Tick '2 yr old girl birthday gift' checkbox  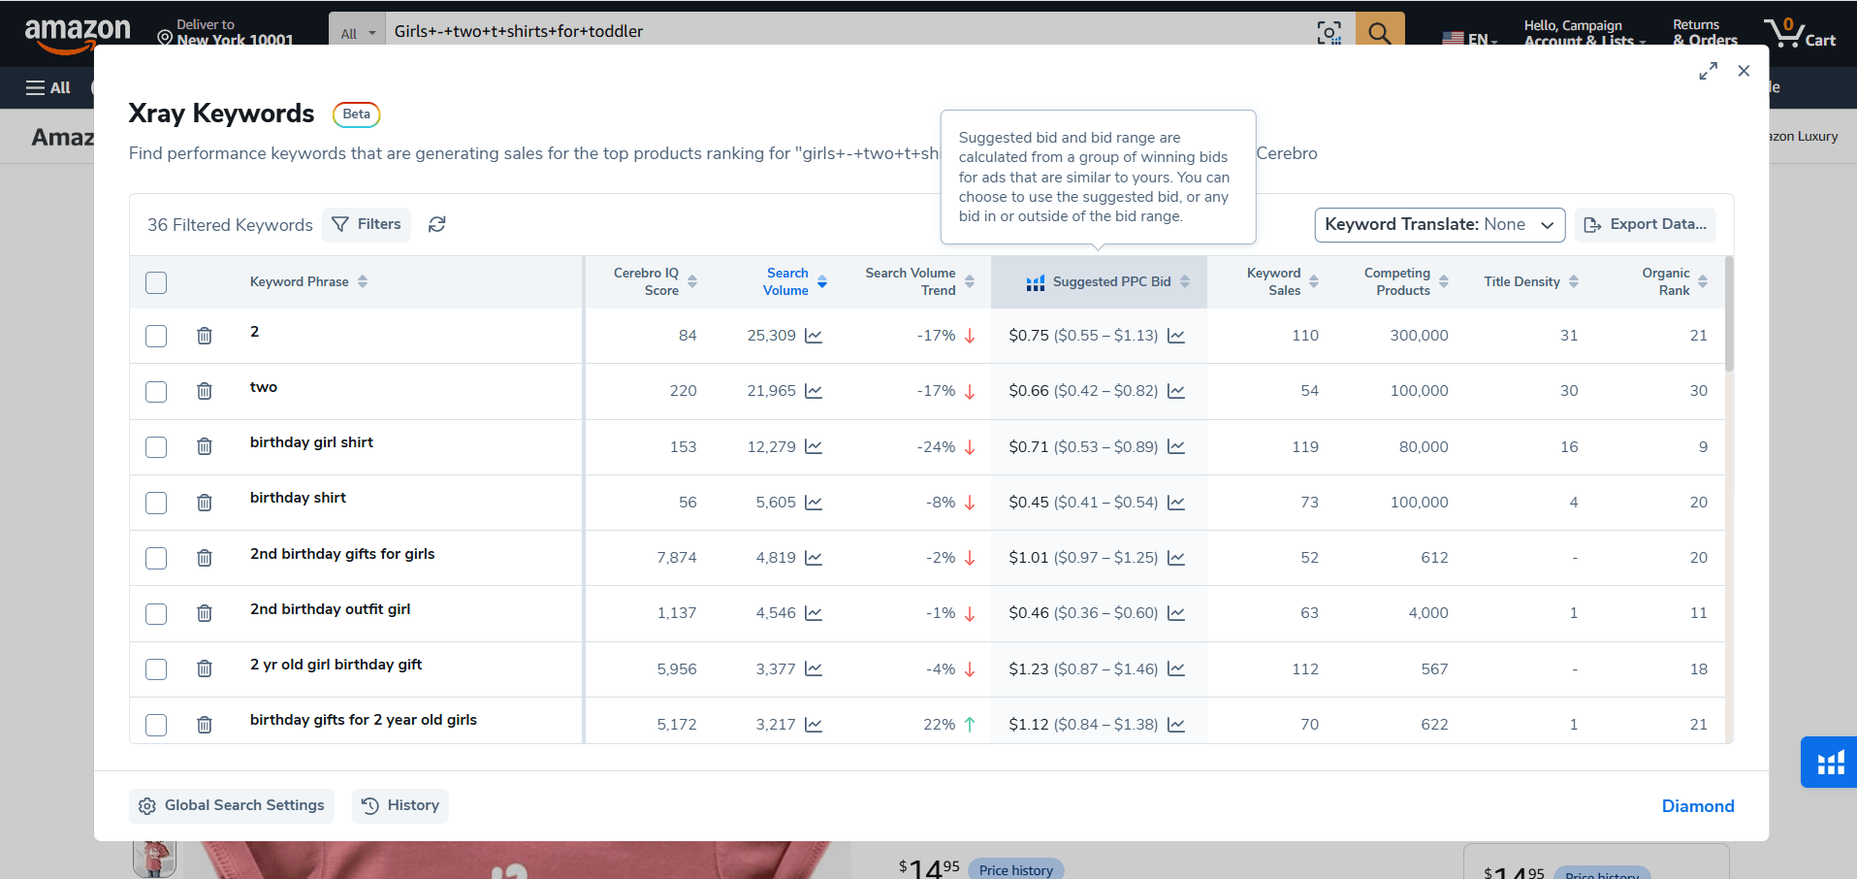pyautogui.click(x=156, y=668)
